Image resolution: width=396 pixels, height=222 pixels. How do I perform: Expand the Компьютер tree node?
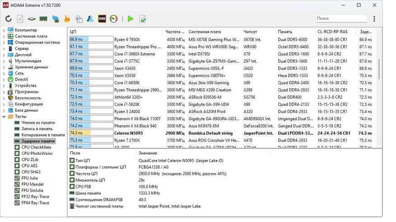point(4,30)
